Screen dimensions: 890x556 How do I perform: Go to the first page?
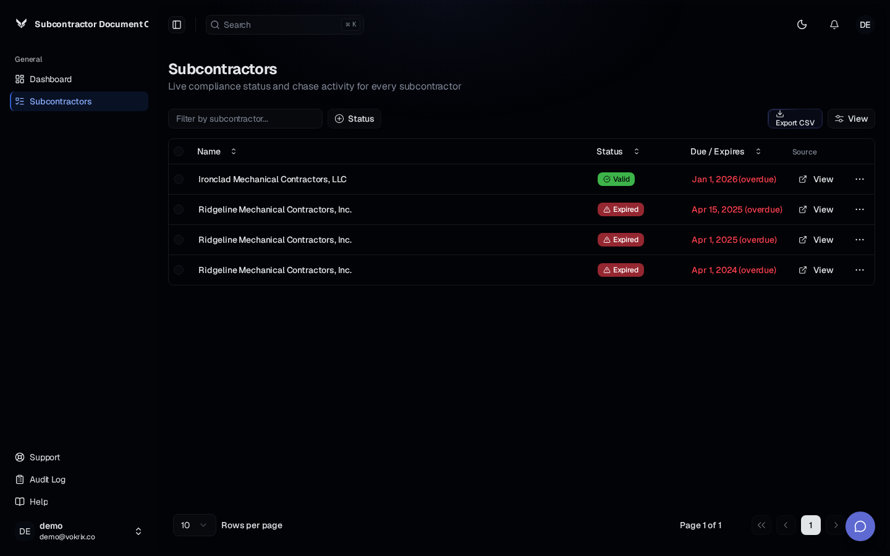pyautogui.click(x=761, y=525)
